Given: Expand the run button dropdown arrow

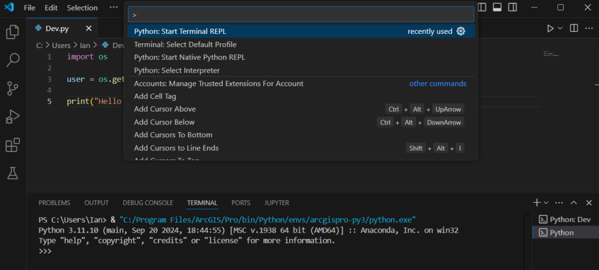Looking at the screenshot, I should [560, 28].
